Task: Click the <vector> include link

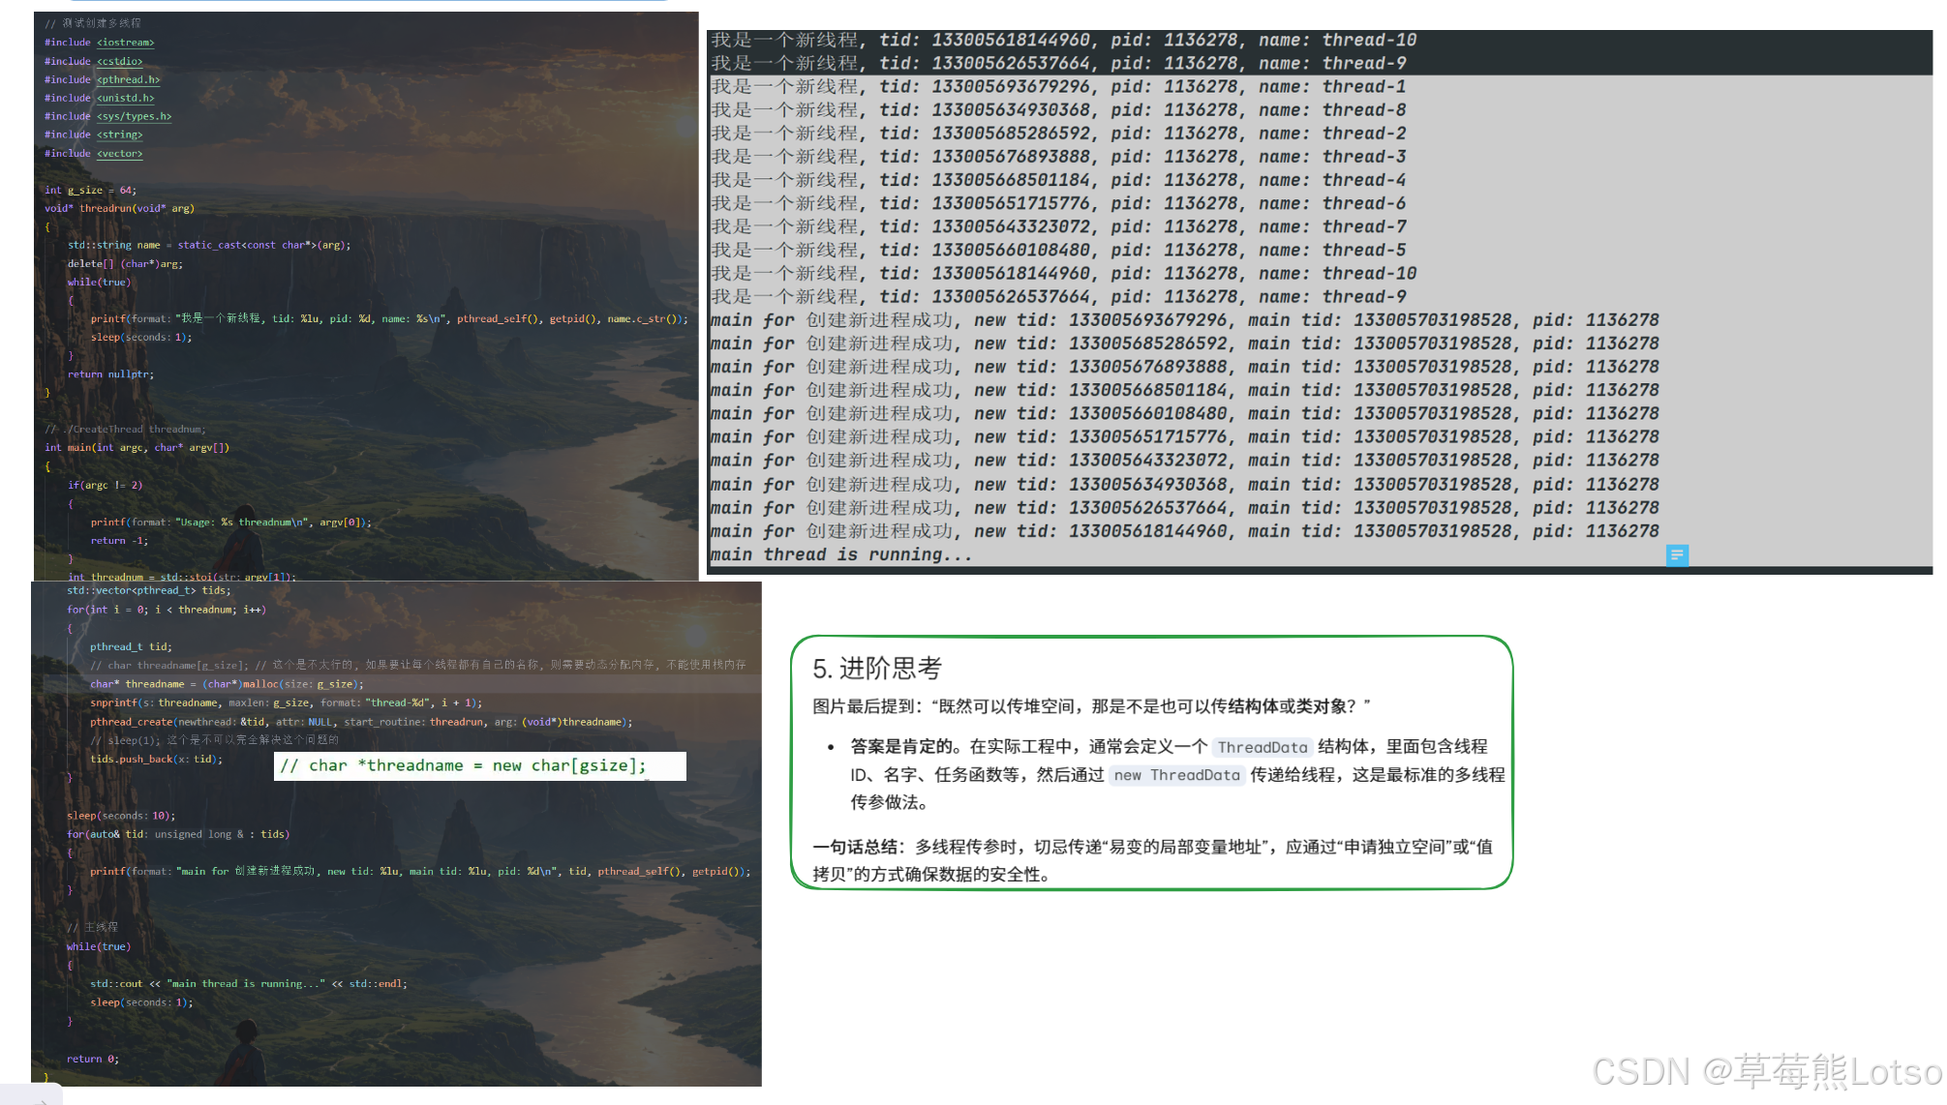Action: 119,153
